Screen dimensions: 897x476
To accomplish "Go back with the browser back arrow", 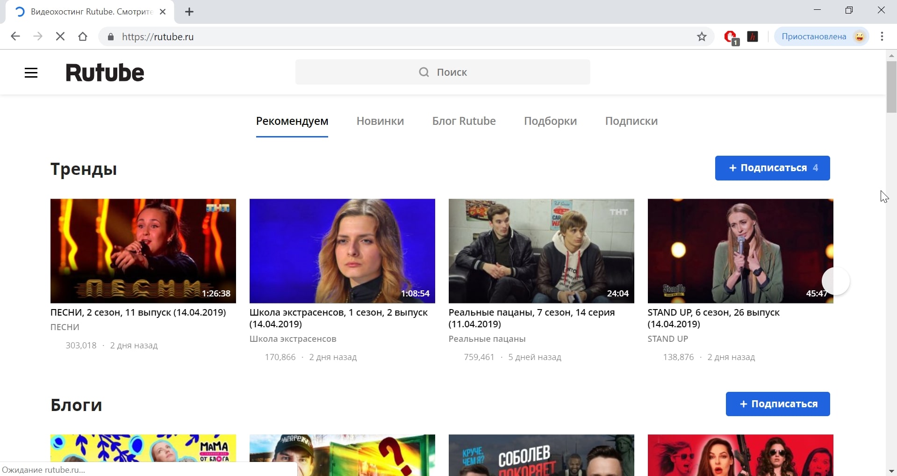I will (15, 36).
